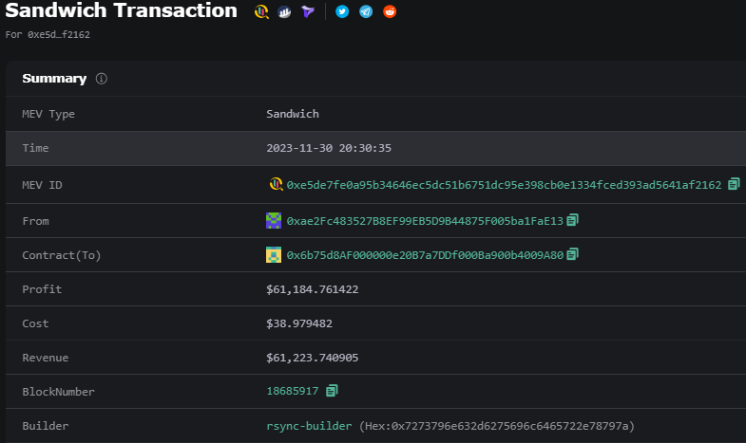The height and width of the screenshot is (443, 746).
Task: Copy the From address
Action: (572, 220)
